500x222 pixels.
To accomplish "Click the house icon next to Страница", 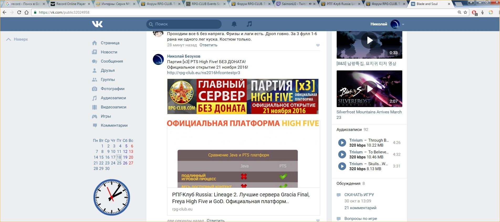I will tap(95, 43).
